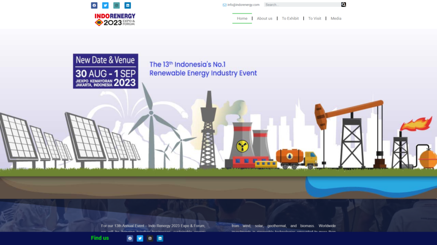Open Facebook in the Find us bar
This screenshot has width=437, height=245.
(x=130, y=238)
